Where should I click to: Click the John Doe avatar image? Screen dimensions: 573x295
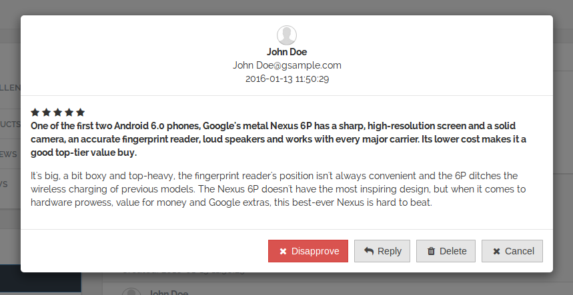pyautogui.click(x=287, y=35)
